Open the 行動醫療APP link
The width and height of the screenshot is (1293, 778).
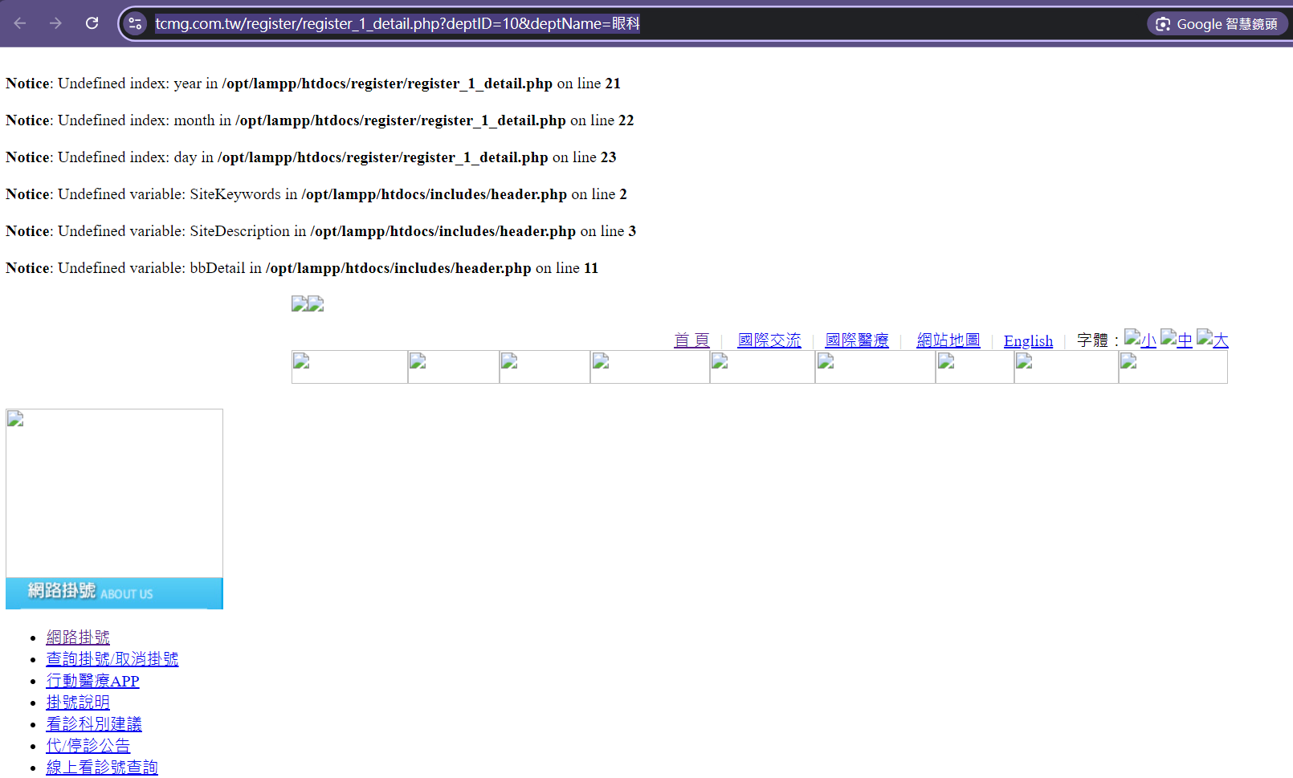93,681
